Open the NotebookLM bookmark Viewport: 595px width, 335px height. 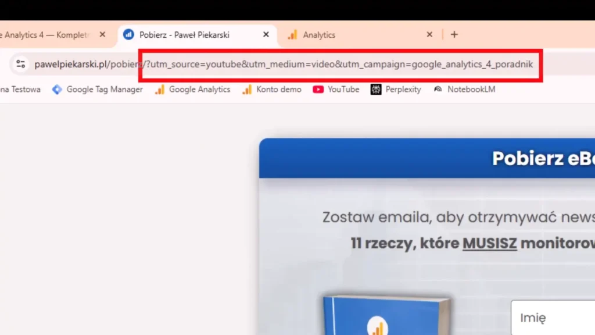tap(464, 90)
